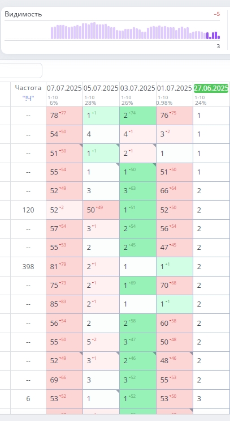The height and width of the screenshot is (421, 230).
Task: Click the green highlighted 27.06.2025 date
Action: pos(211,88)
